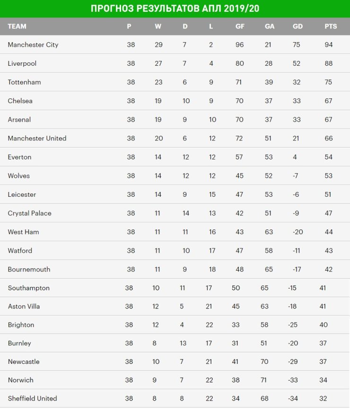Select the W column header

[x=158, y=26]
